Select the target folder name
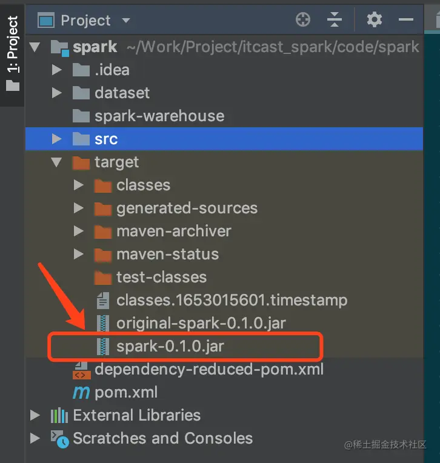The image size is (440, 463). pos(116,162)
